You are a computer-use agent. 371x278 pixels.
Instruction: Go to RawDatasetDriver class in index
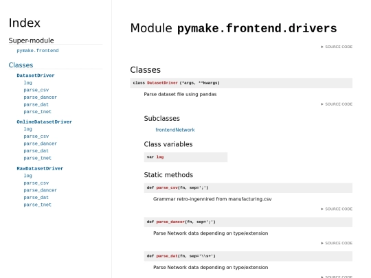coord(40,169)
